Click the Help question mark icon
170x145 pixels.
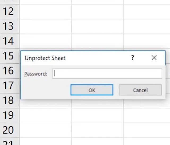(133, 58)
